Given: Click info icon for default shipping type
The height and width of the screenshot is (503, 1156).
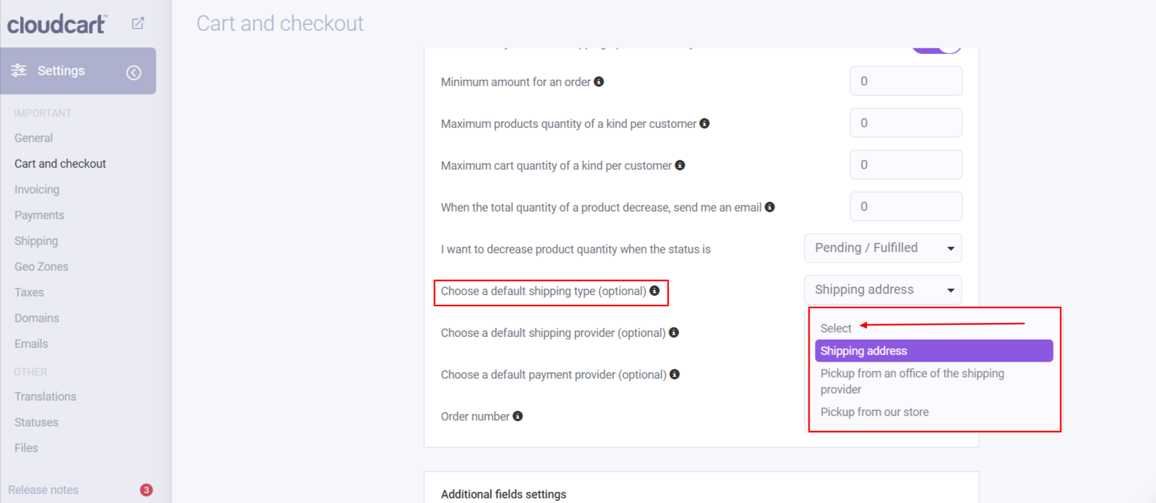Looking at the screenshot, I should (x=655, y=291).
